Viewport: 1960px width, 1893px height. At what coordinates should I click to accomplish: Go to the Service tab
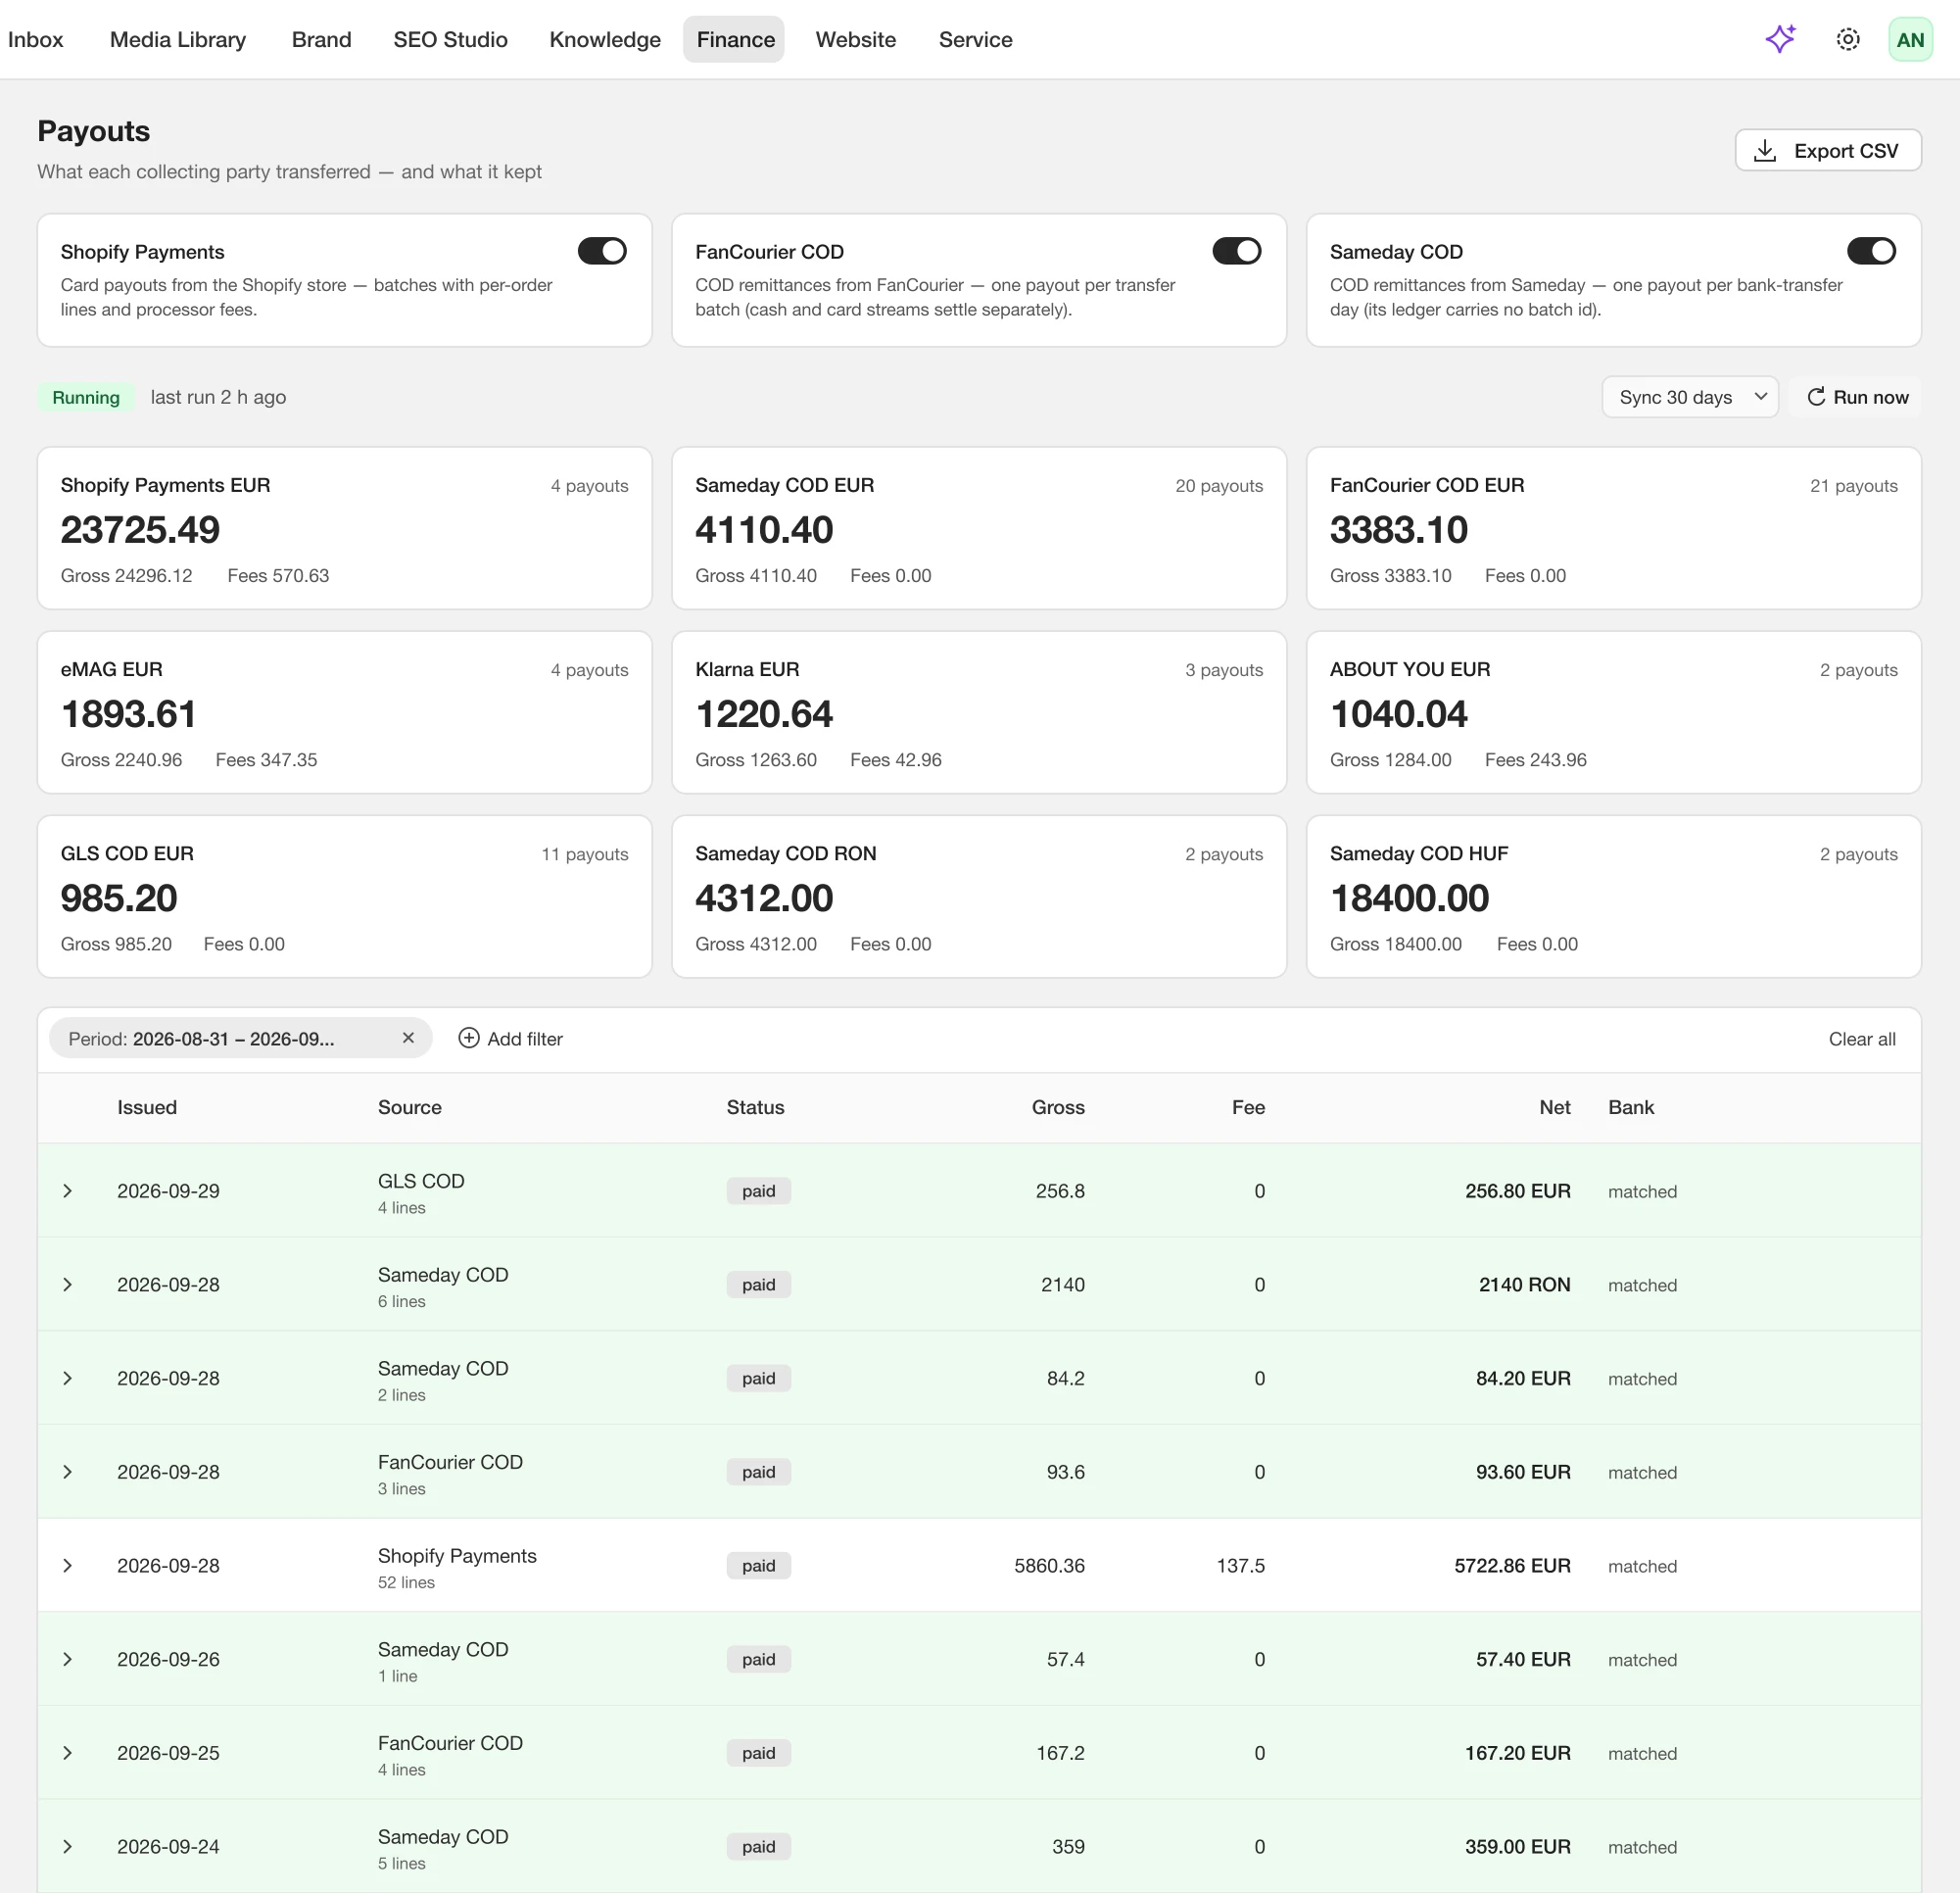click(x=975, y=39)
